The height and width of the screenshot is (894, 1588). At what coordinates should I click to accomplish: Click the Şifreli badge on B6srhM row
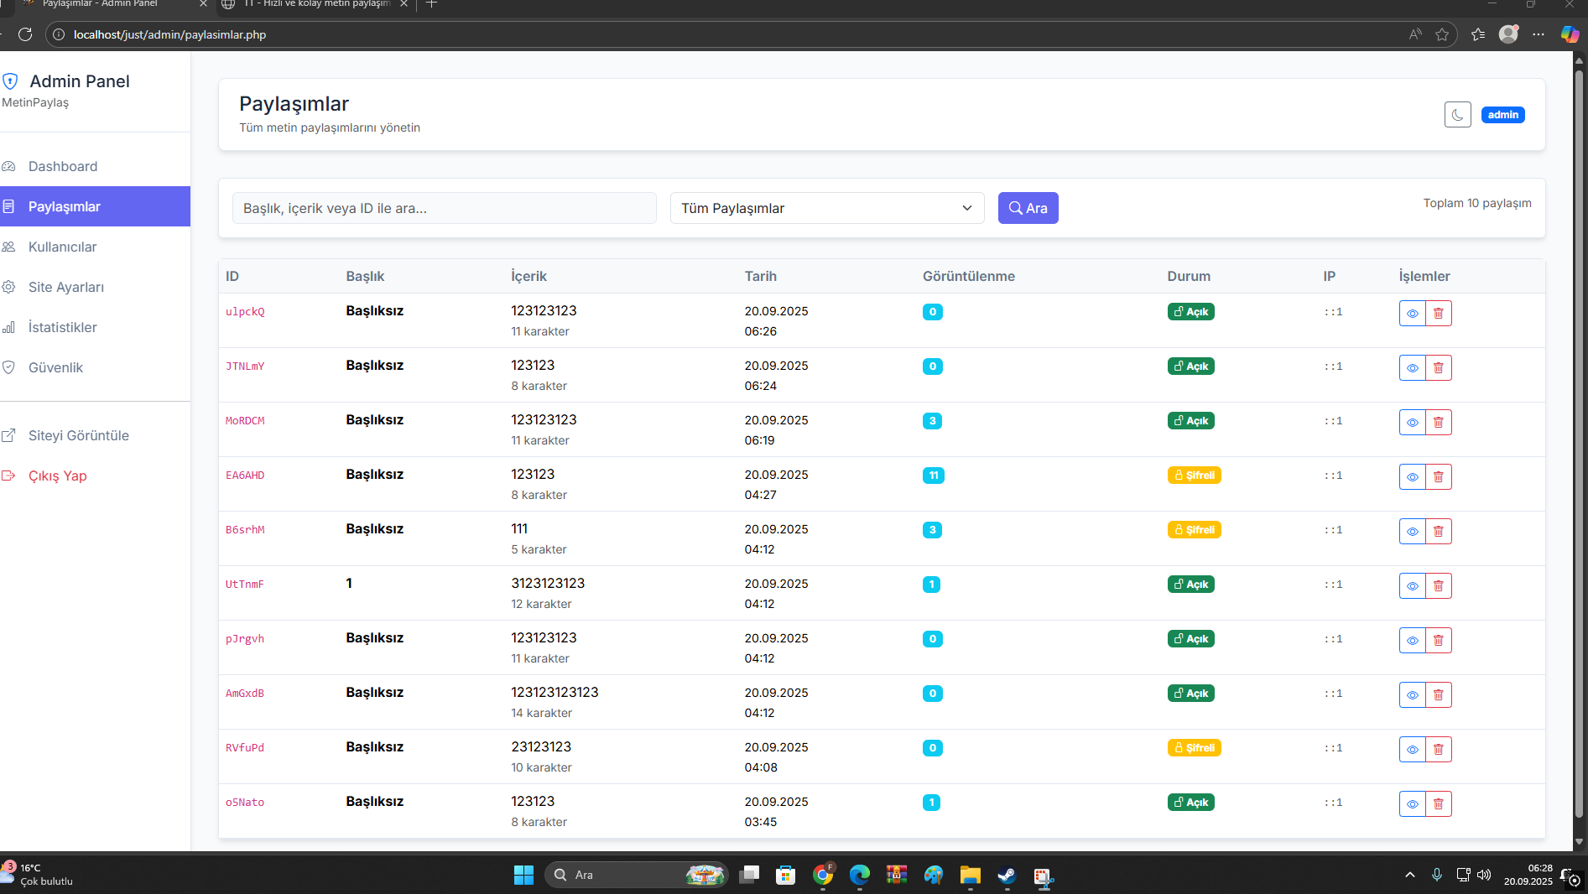click(x=1194, y=530)
